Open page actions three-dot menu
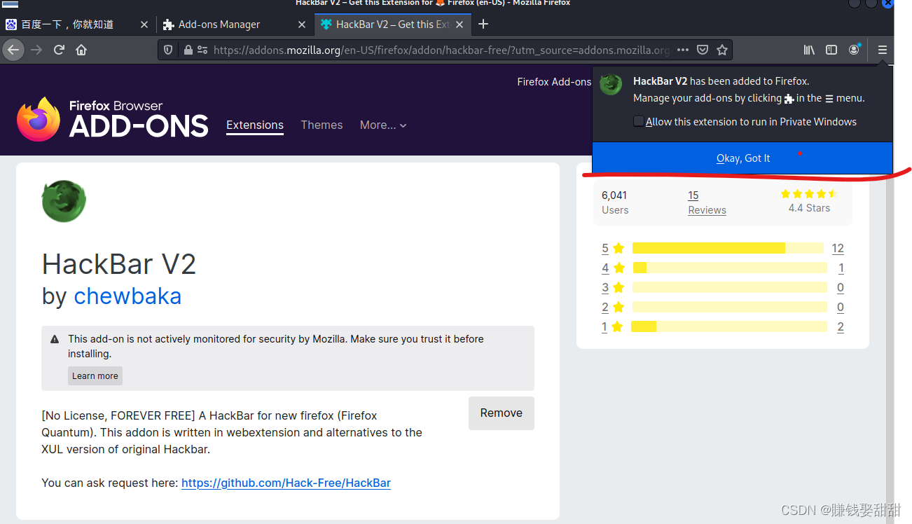Image resolution: width=912 pixels, height=524 pixels. pyautogui.click(x=683, y=50)
